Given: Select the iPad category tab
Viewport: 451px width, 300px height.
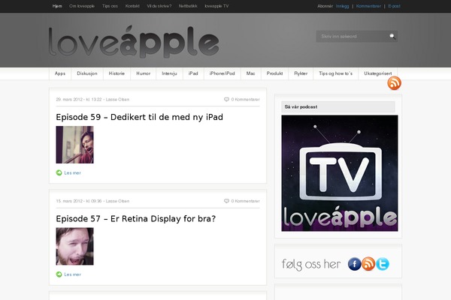Looking at the screenshot, I should click(193, 73).
